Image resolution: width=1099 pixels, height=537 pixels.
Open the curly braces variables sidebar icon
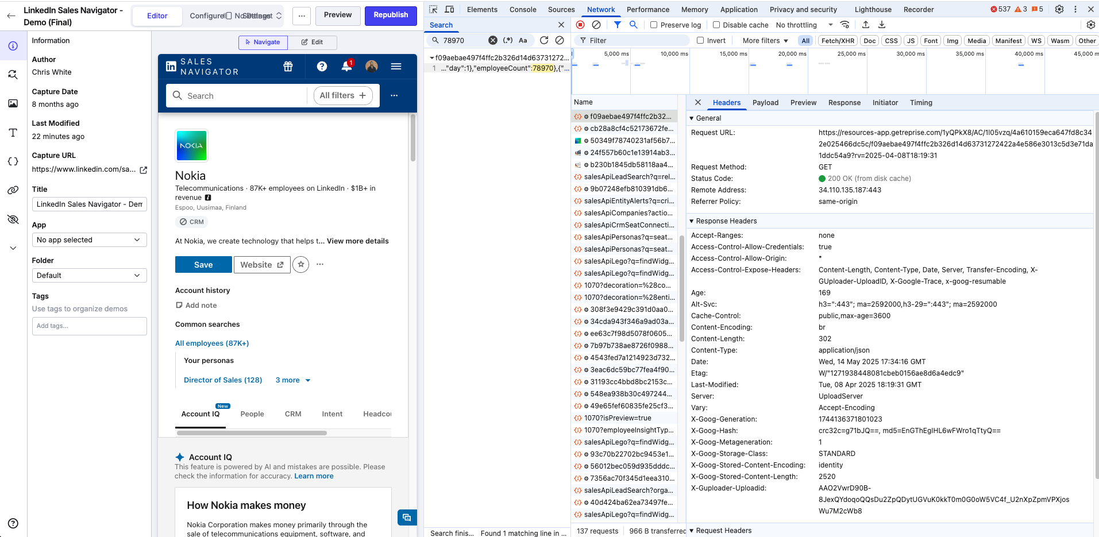pos(13,161)
